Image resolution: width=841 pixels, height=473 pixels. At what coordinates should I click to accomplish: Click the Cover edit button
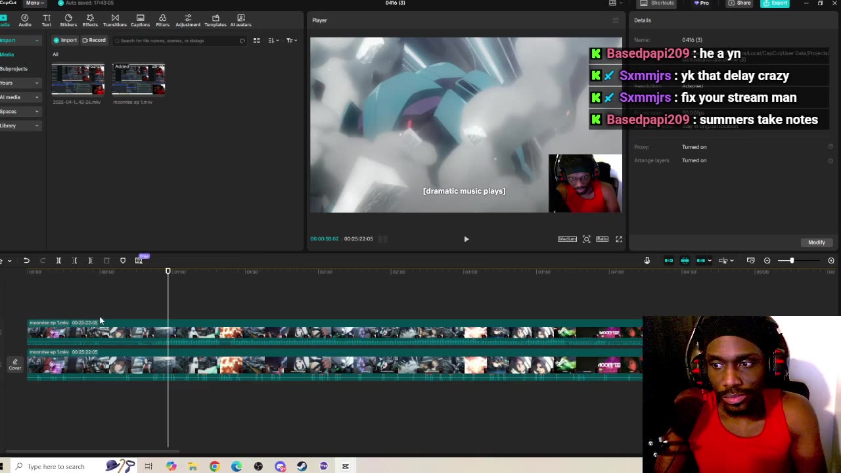(14, 365)
